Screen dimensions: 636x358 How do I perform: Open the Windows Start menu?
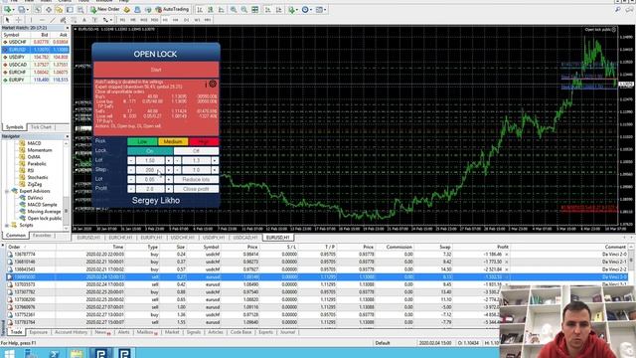tap(9, 353)
